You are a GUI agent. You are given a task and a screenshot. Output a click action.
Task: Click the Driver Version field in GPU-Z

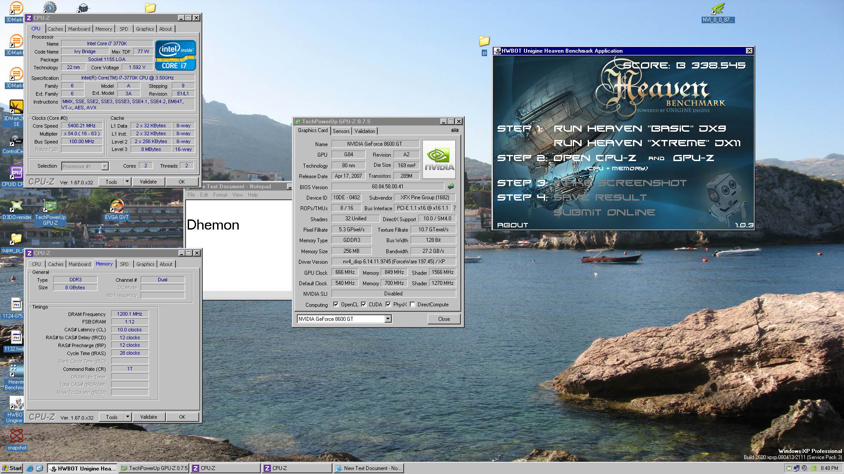pyautogui.click(x=393, y=262)
